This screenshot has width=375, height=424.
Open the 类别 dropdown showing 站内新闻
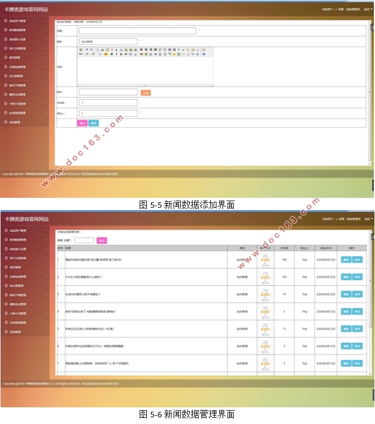click(108, 41)
